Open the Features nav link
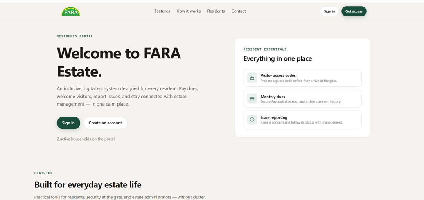Image resolution: width=424 pixels, height=200 pixels. [162, 11]
